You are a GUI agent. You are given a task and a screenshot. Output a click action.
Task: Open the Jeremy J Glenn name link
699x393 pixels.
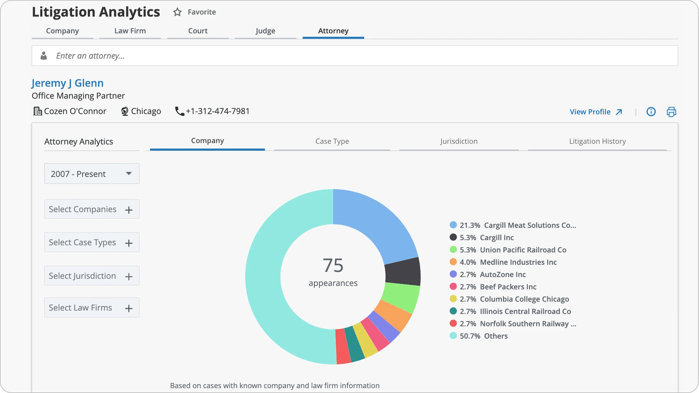[x=68, y=83]
